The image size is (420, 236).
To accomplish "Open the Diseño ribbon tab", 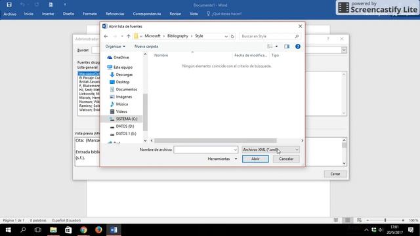I will click(x=68, y=14).
